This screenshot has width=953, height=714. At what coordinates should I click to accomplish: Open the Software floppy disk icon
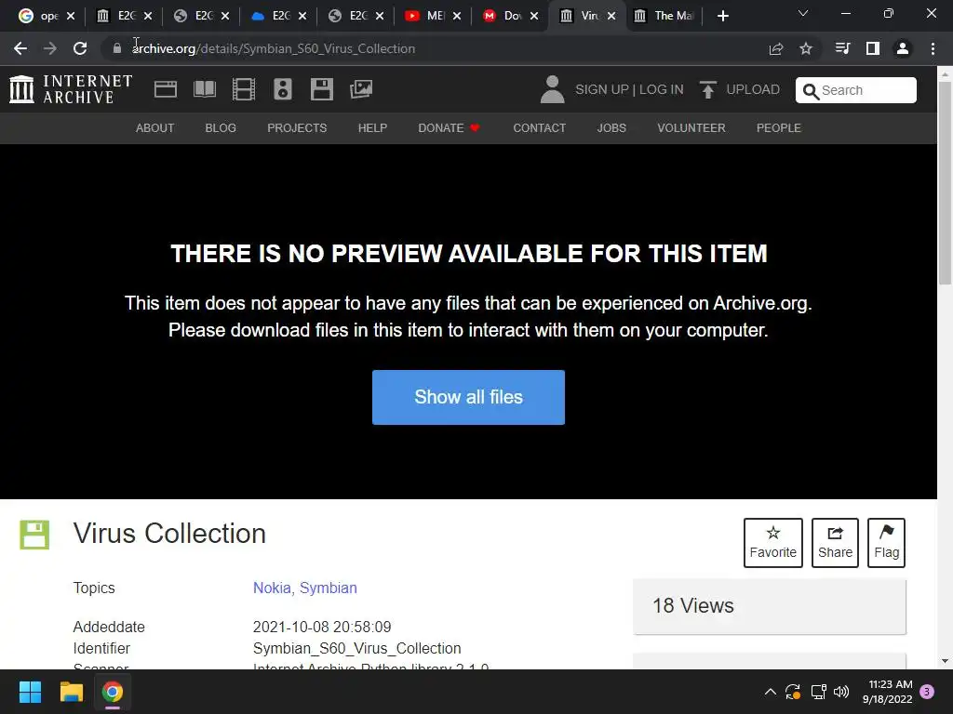[321, 89]
